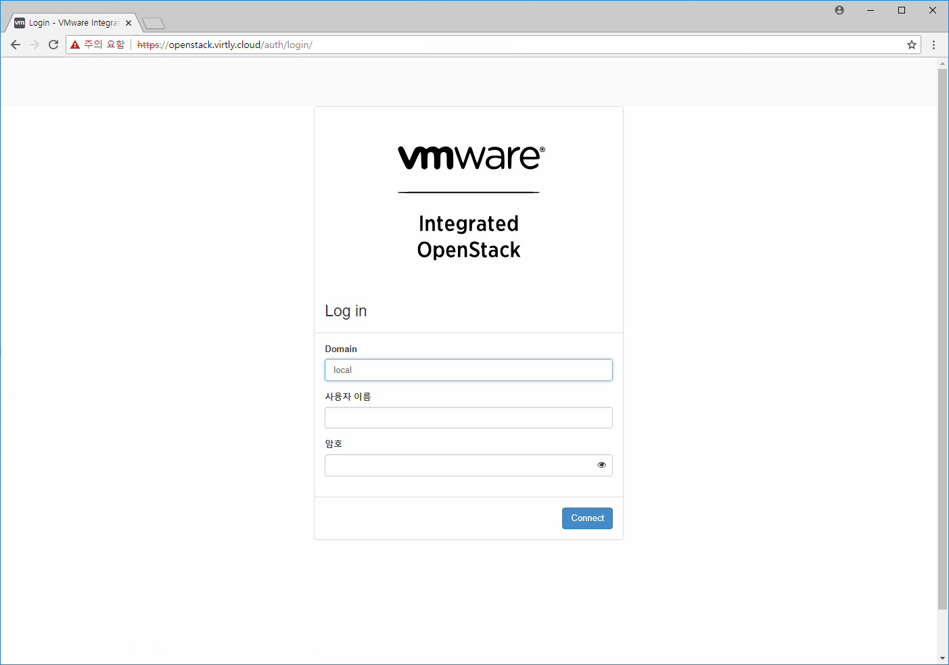
Task: Show password with the eye icon
Action: tap(601, 465)
